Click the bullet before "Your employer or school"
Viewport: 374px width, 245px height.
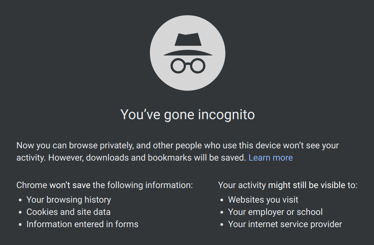[x=222, y=212]
